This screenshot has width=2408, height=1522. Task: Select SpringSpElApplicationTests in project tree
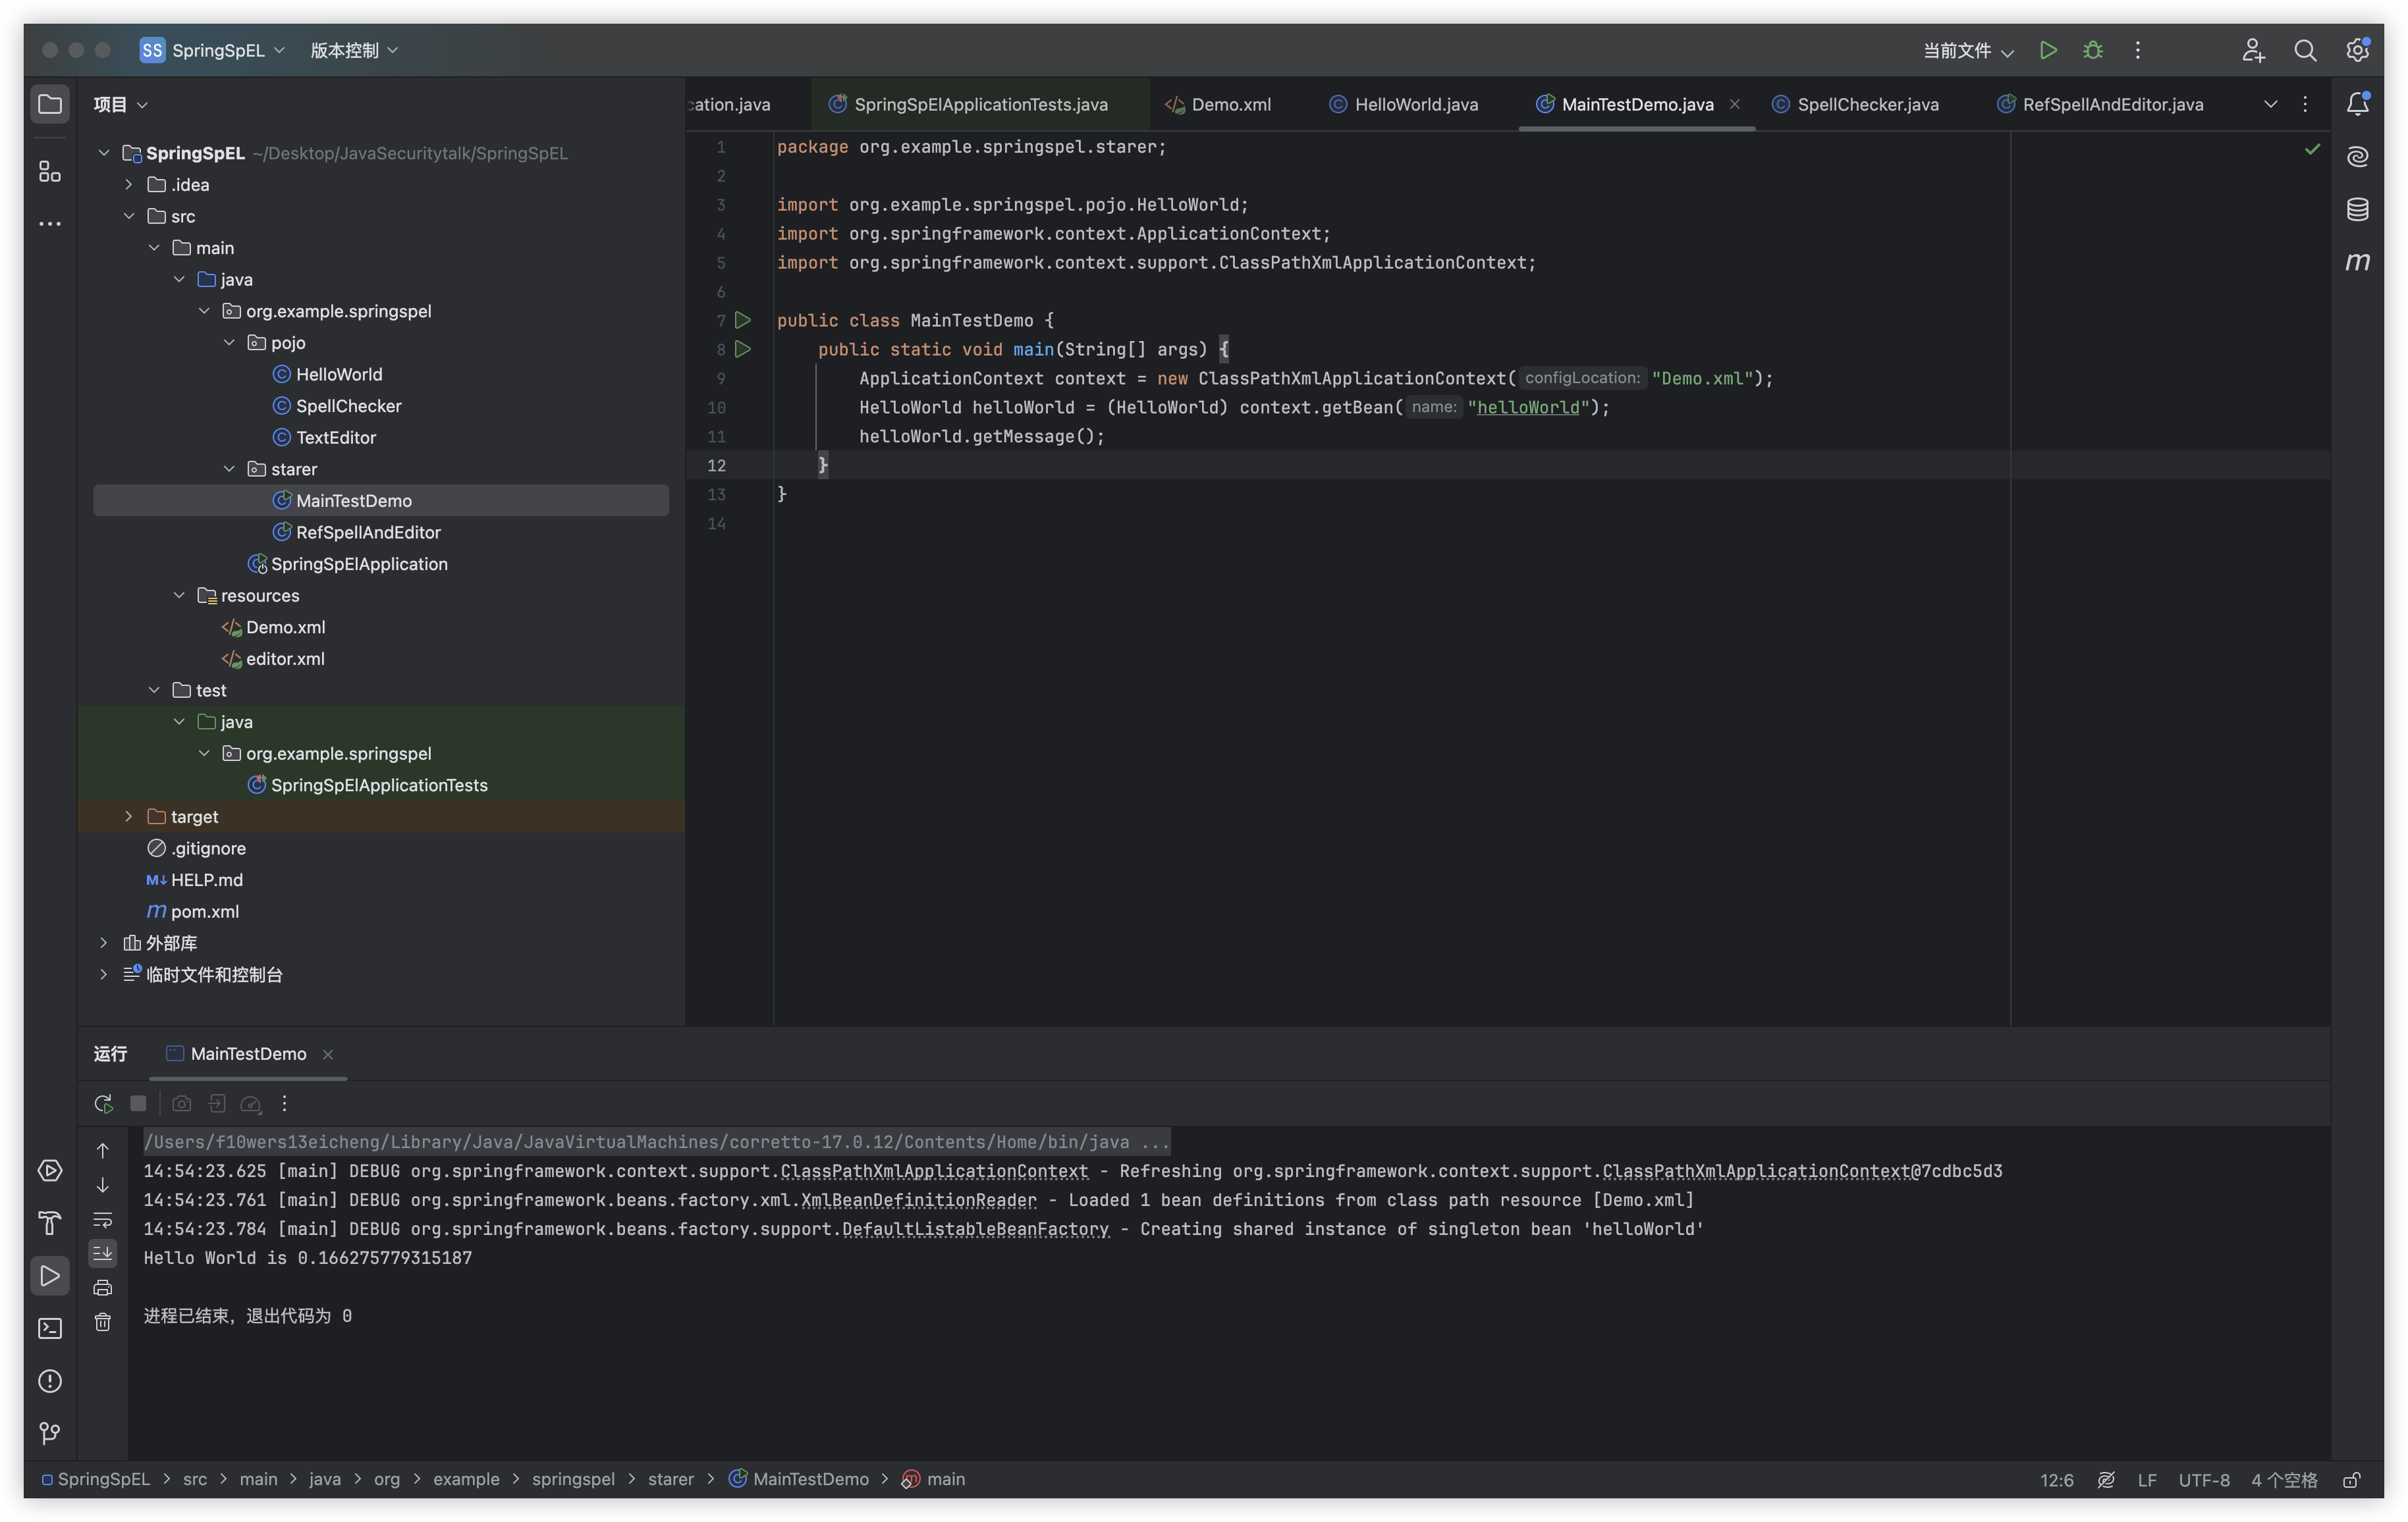pos(379,785)
